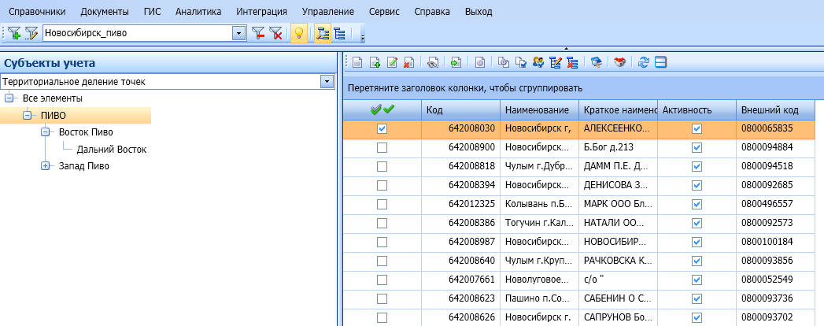
Task: Click the refresh icon in grid toolbar
Action: point(643,62)
